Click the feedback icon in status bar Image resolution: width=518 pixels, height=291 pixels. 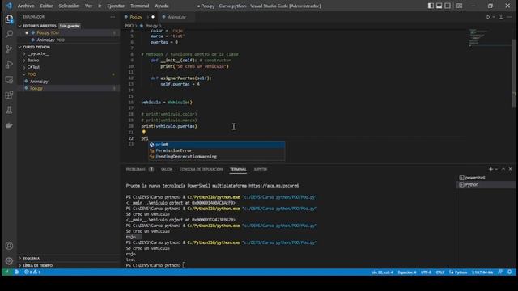[500, 272]
